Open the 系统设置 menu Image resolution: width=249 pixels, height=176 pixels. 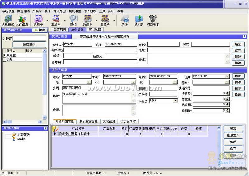8,11
